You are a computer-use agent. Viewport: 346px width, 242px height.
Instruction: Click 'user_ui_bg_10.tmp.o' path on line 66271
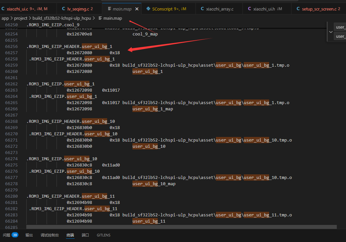[x=268, y=140]
